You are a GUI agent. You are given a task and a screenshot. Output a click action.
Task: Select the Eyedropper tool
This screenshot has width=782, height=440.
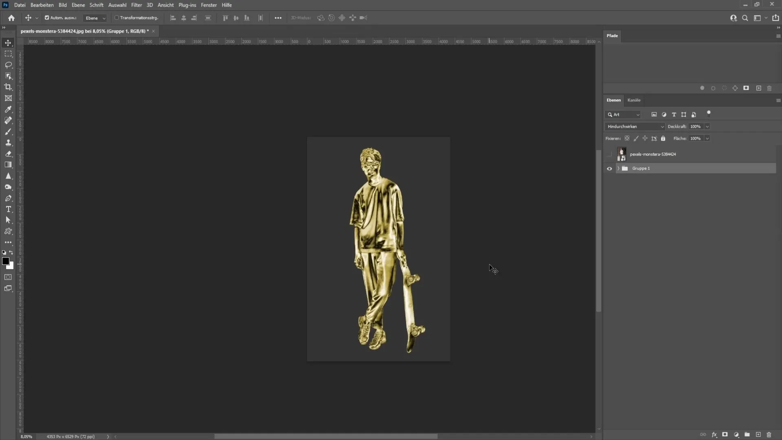[8, 109]
